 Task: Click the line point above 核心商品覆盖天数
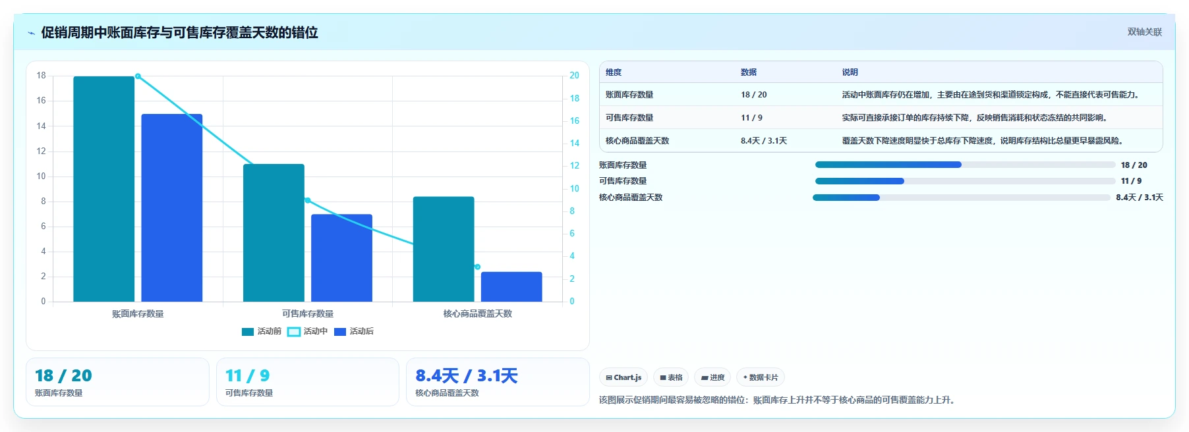477,267
